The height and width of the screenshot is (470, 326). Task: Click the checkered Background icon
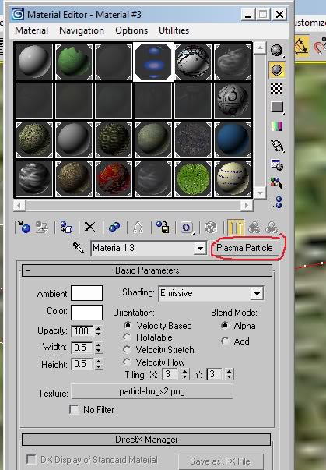click(277, 88)
